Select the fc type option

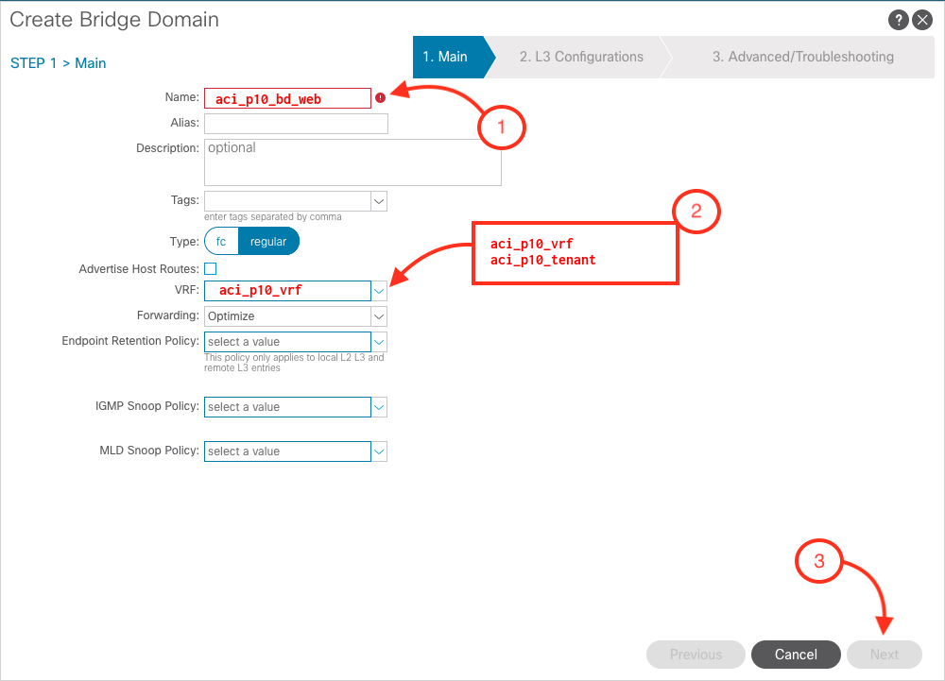tap(221, 241)
